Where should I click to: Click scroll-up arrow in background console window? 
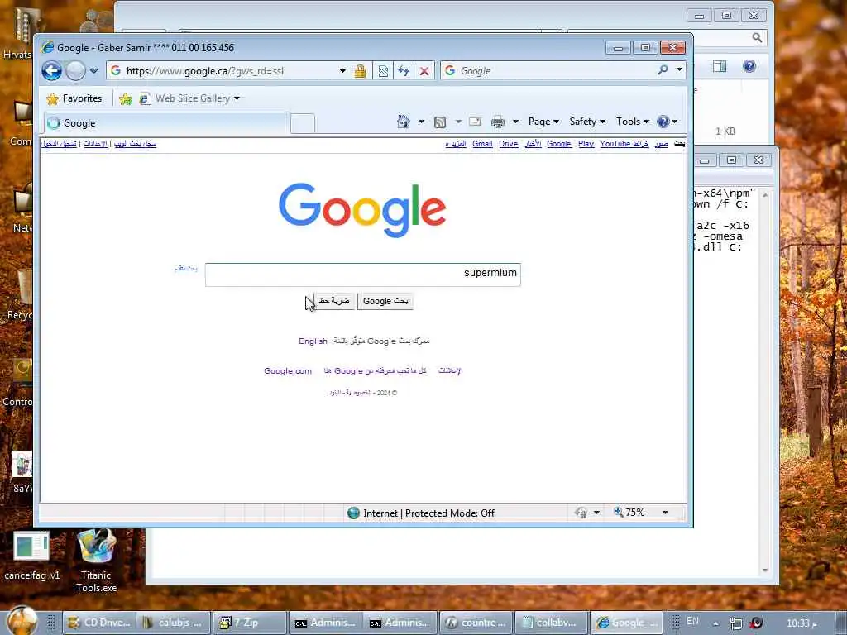point(765,195)
